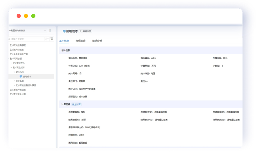Click the sort order icon beside search box
This screenshot has height=153, width=256.
(x=47, y=39)
